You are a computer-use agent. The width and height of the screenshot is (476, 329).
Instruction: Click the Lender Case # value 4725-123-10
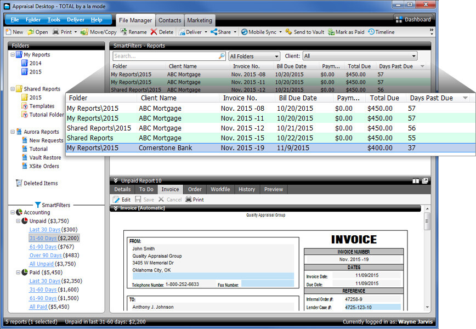coord(372,307)
